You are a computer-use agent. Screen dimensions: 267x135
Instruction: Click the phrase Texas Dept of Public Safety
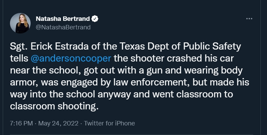tap(180, 46)
